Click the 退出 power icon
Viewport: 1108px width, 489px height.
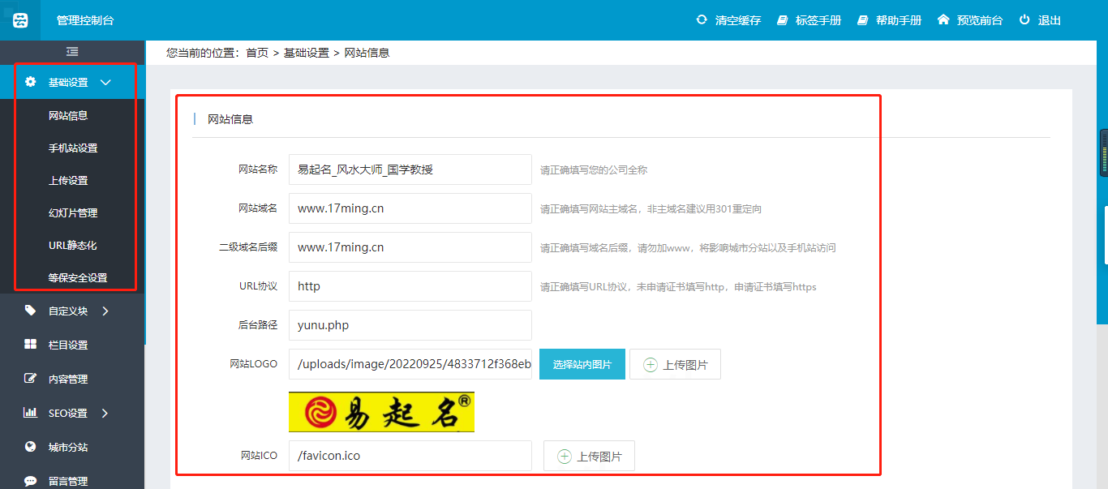point(1024,19)
